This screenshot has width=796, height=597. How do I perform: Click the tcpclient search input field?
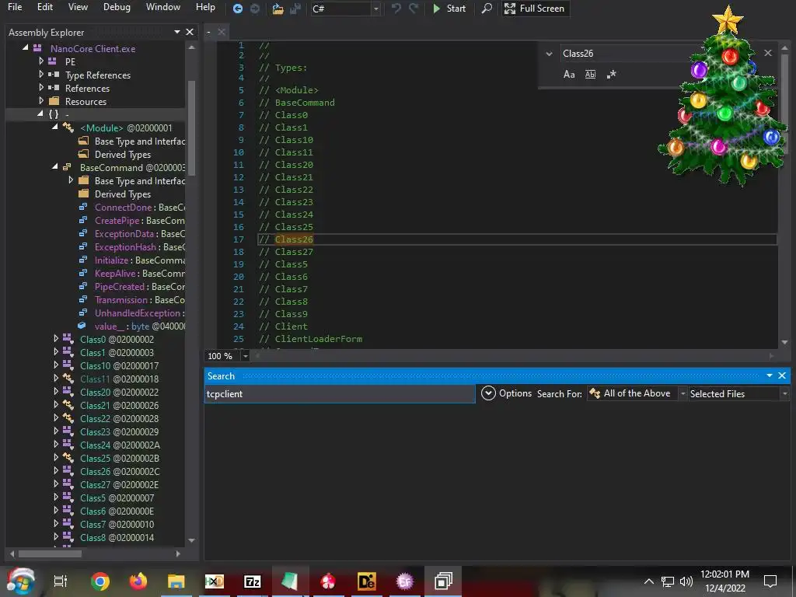(340, 394)
